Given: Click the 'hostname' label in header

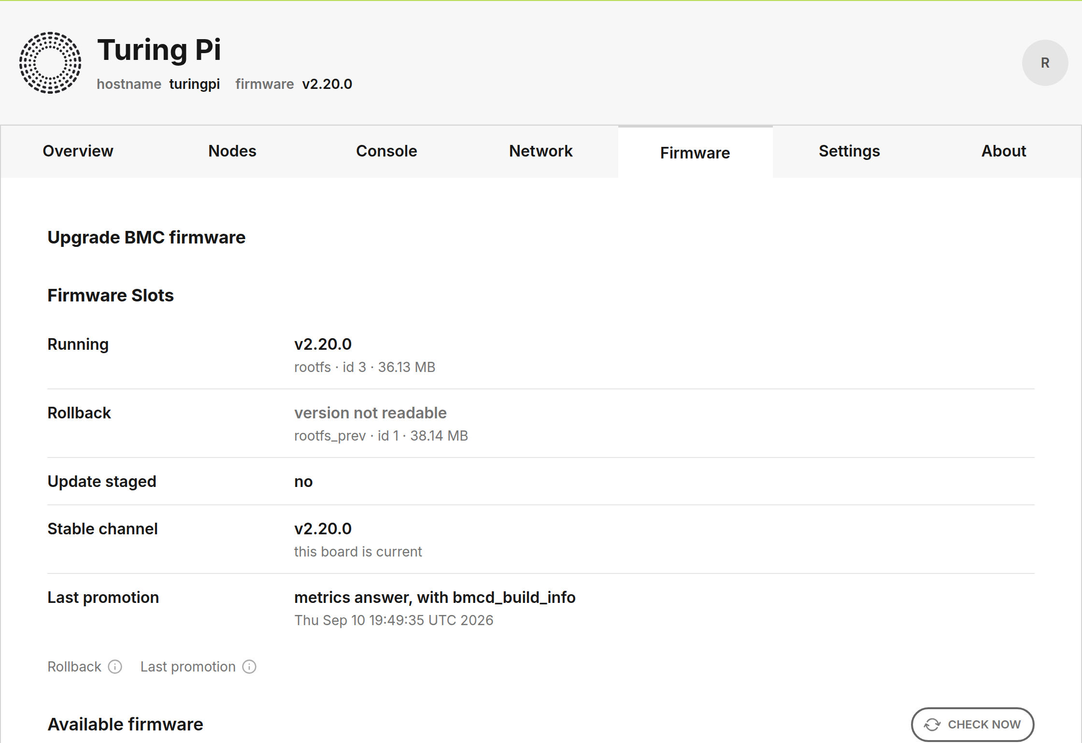Looking at the screenshot, I should [x=129, y=84].
